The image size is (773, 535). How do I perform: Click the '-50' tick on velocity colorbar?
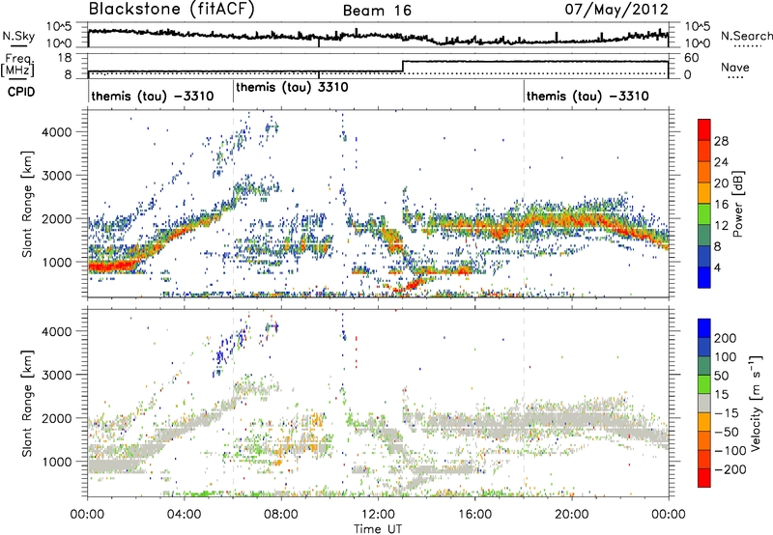[728, 432]
